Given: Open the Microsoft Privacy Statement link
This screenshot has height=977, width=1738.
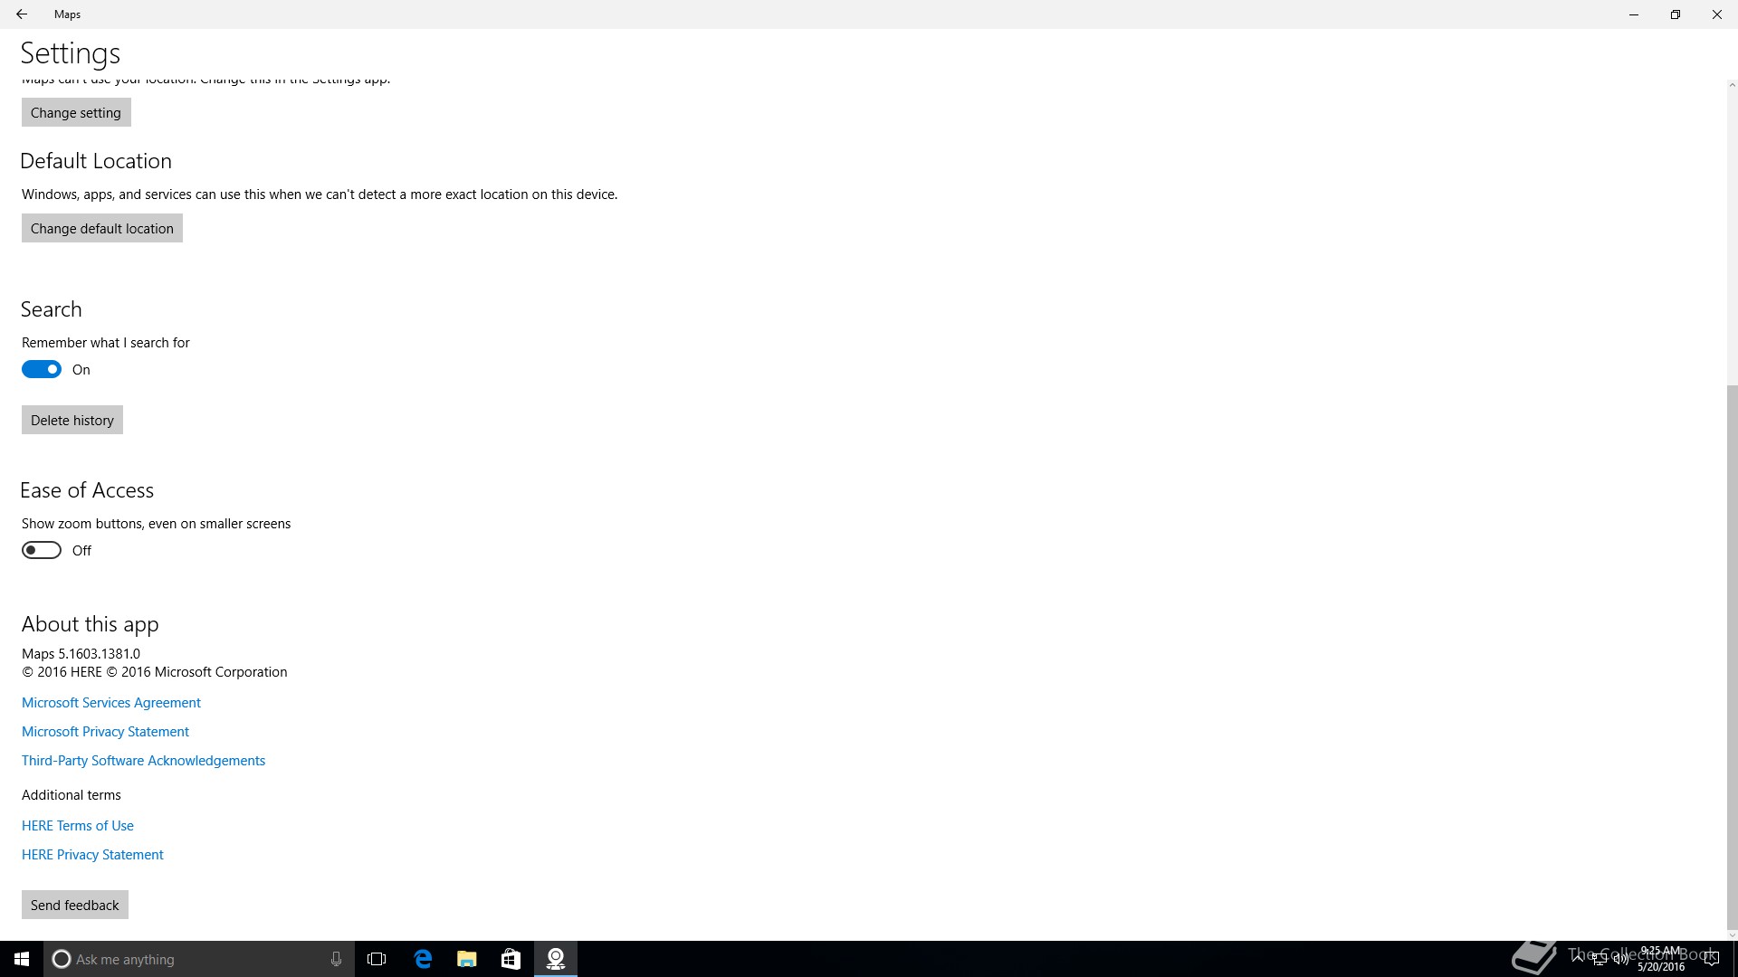Looking at the screenshot, I should (x=105, y=731).
